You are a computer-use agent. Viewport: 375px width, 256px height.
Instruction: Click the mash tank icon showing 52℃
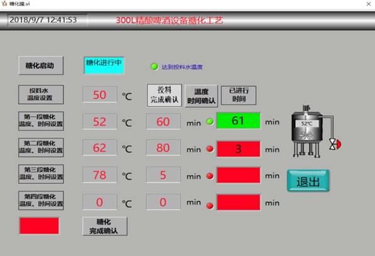pos(307,131)
